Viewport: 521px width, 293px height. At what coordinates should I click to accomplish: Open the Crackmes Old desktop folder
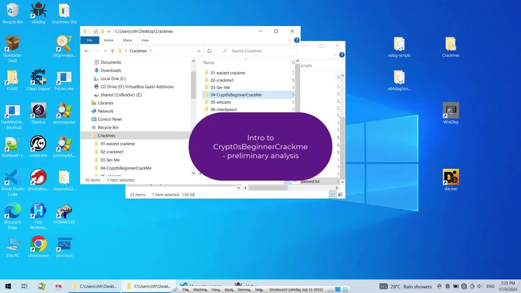[64, 14]
